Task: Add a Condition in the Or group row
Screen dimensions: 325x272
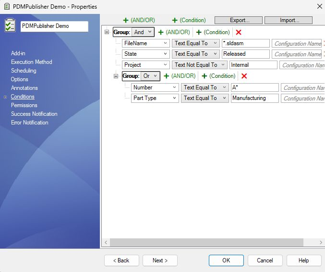Action: point(218,76)
